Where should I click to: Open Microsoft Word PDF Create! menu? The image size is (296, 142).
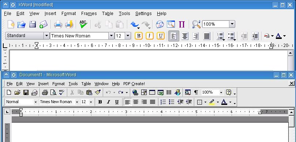pos(134,84)
